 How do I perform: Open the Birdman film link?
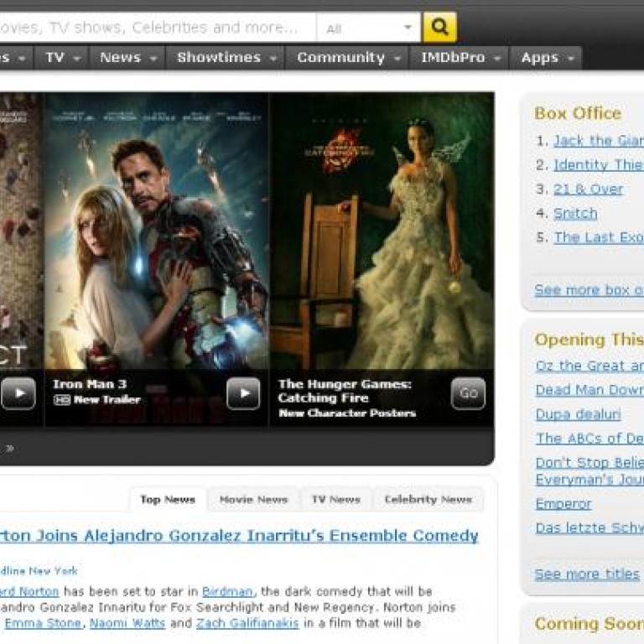tap(227, 591)
